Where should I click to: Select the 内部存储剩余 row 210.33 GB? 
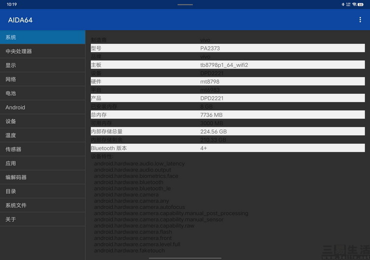[228, 140]
